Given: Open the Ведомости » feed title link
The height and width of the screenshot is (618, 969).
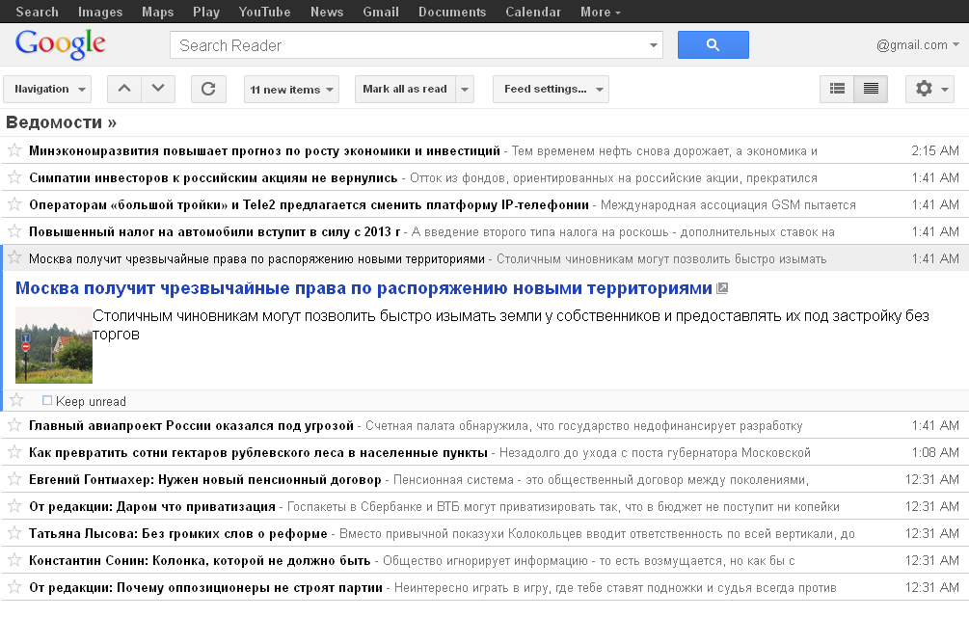Looking at the screenshot, I should (x=61, y=122).
